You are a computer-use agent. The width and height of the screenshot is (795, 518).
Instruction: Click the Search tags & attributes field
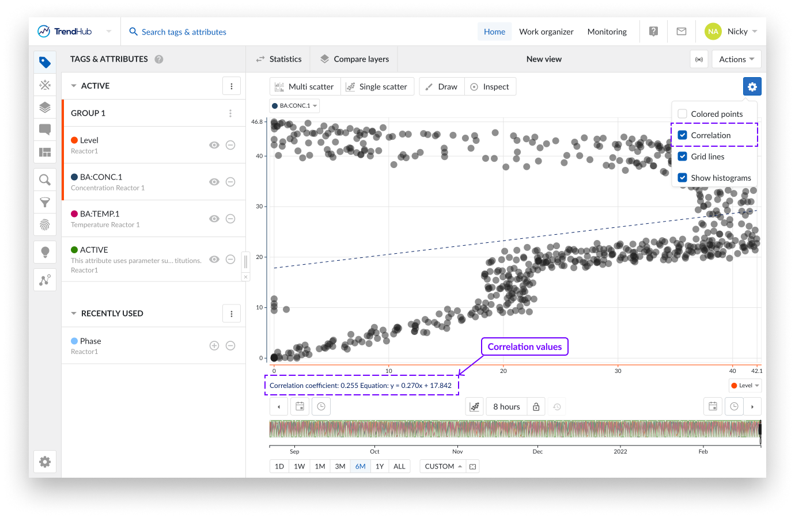coord(184,32)
